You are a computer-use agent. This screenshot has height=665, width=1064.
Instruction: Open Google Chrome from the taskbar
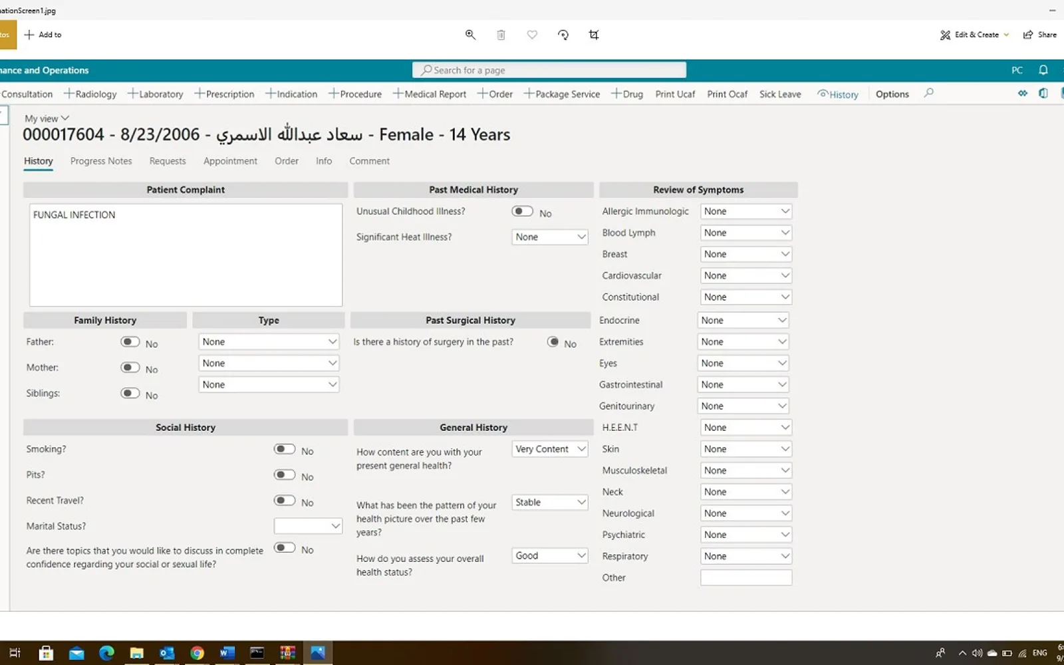[x=197, y=653]
